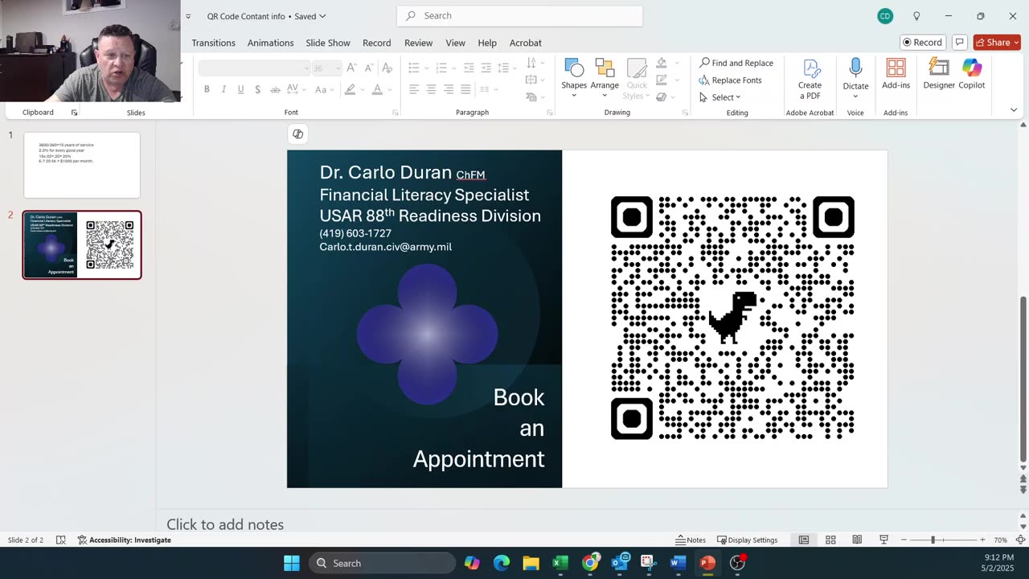Open the Shapes gallery

coord(574,77)
